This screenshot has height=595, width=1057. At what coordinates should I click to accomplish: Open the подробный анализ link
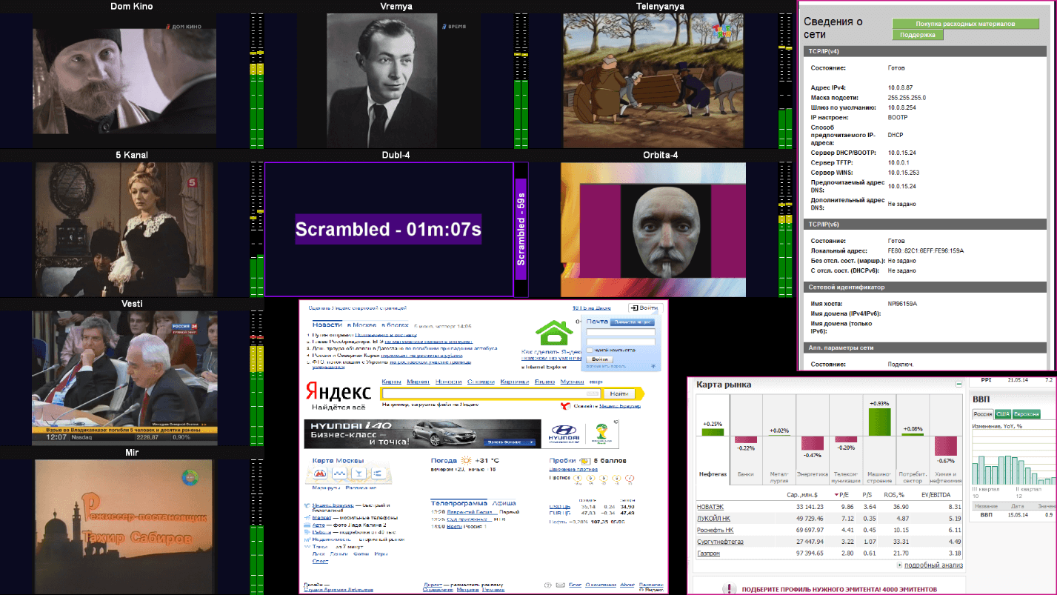click(x=933, y=565)
